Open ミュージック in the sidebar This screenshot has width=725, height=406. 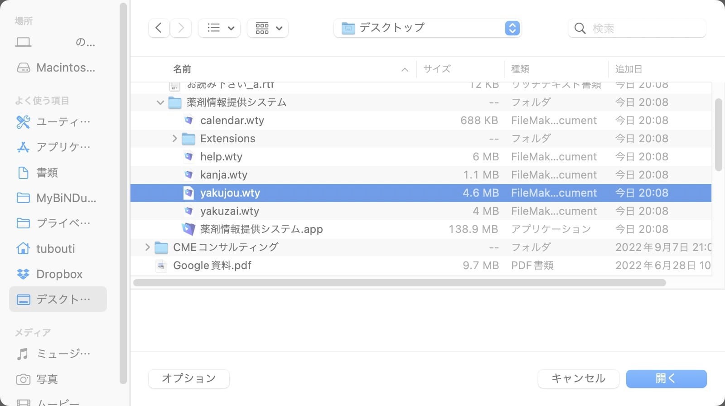tap(58, 353)
